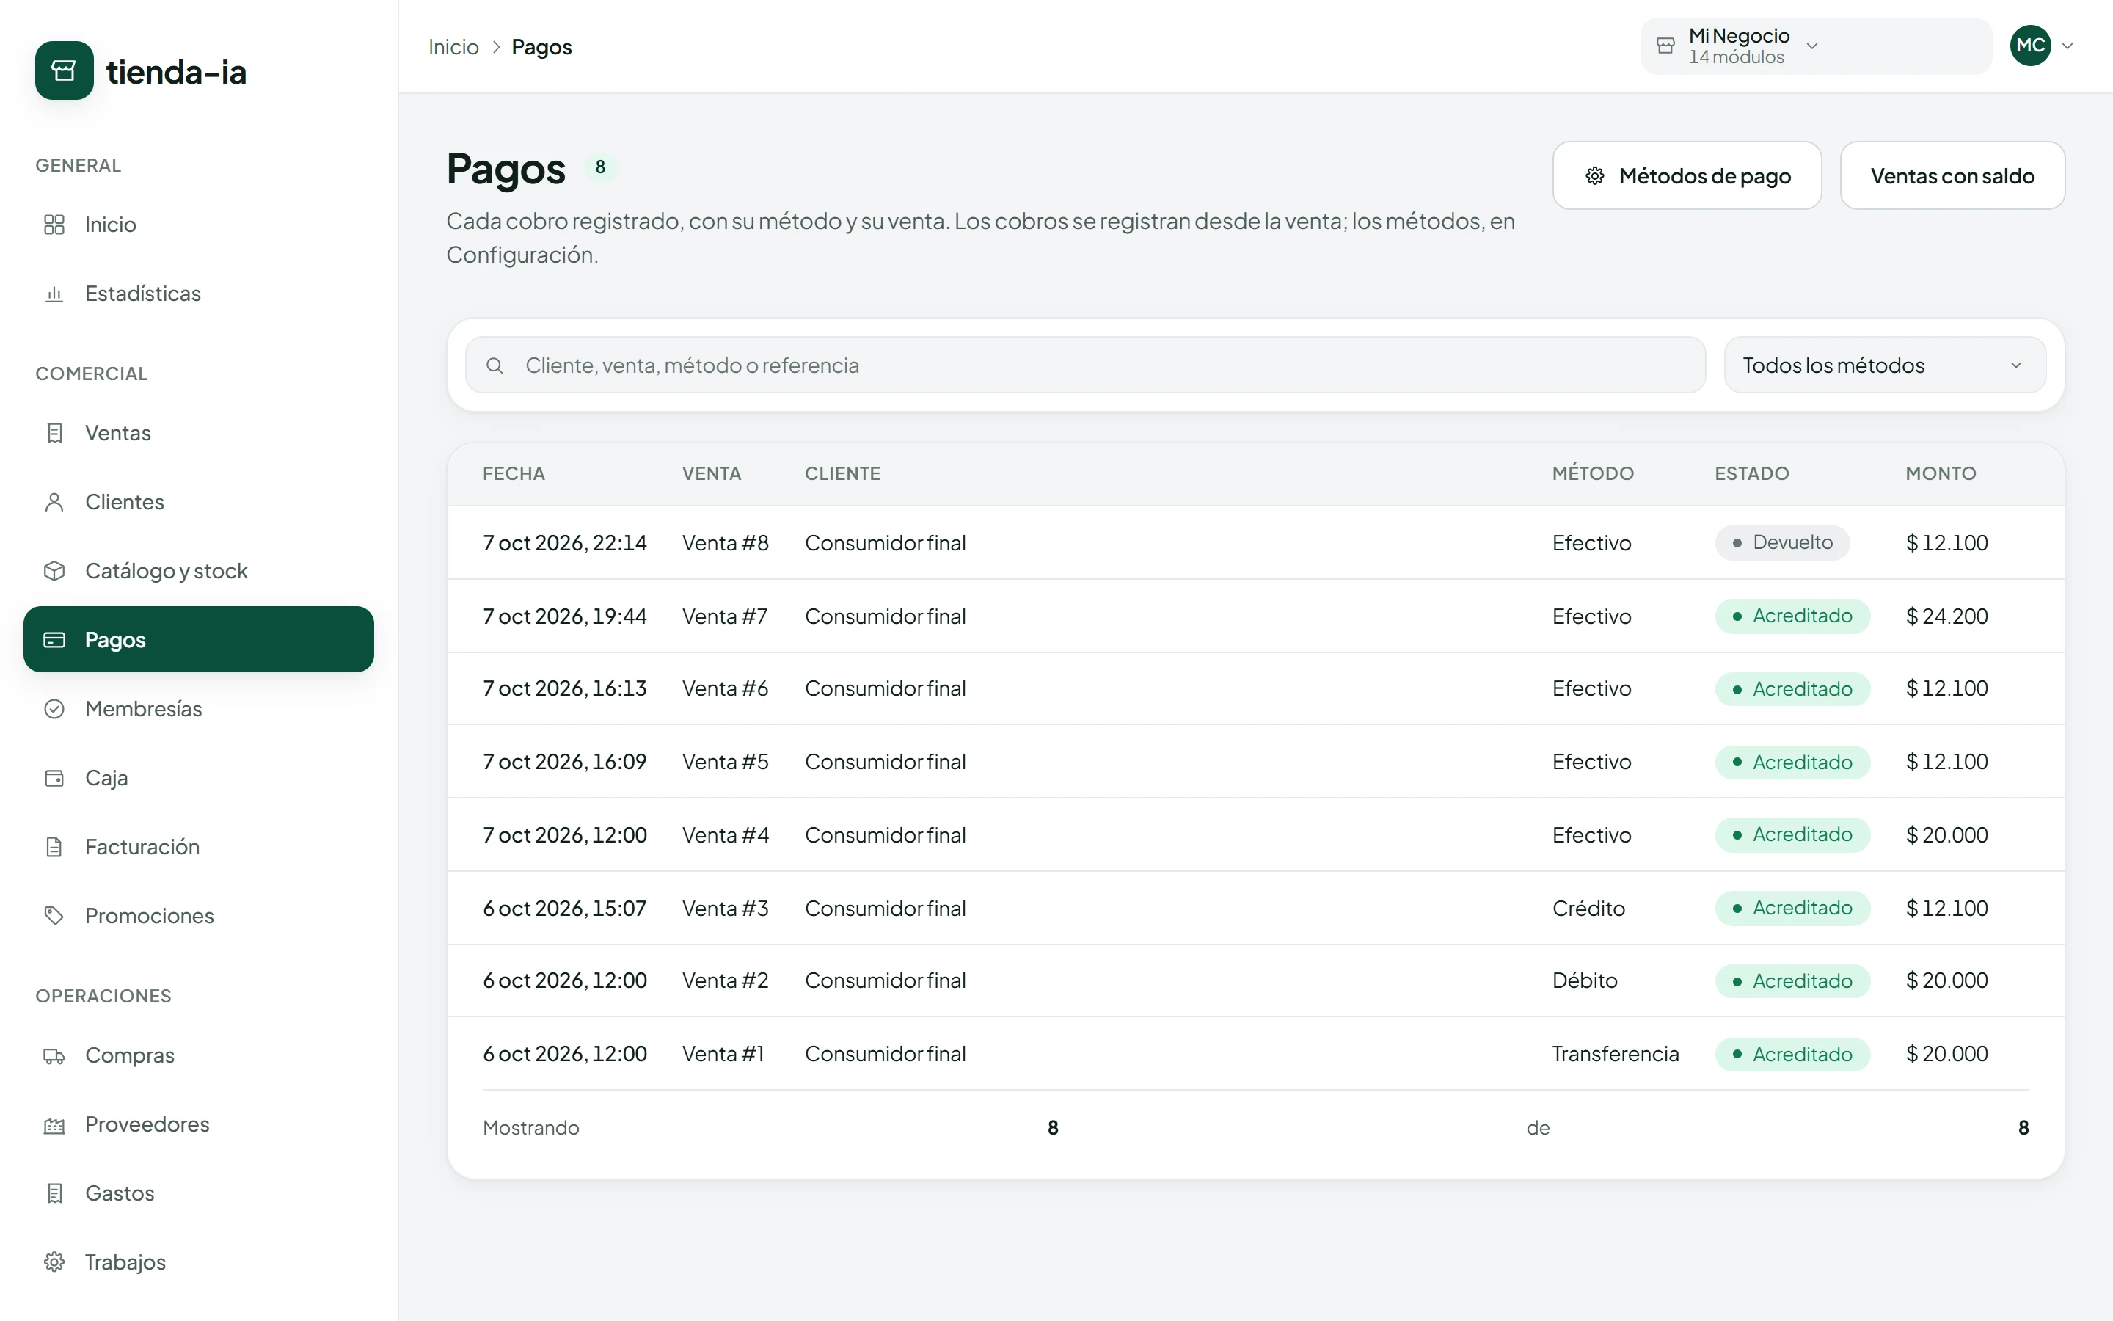This screenshot has width=2113, height=1321.
Task: Click the Estadísticas bar chart icon
Action: coord(54,294)
